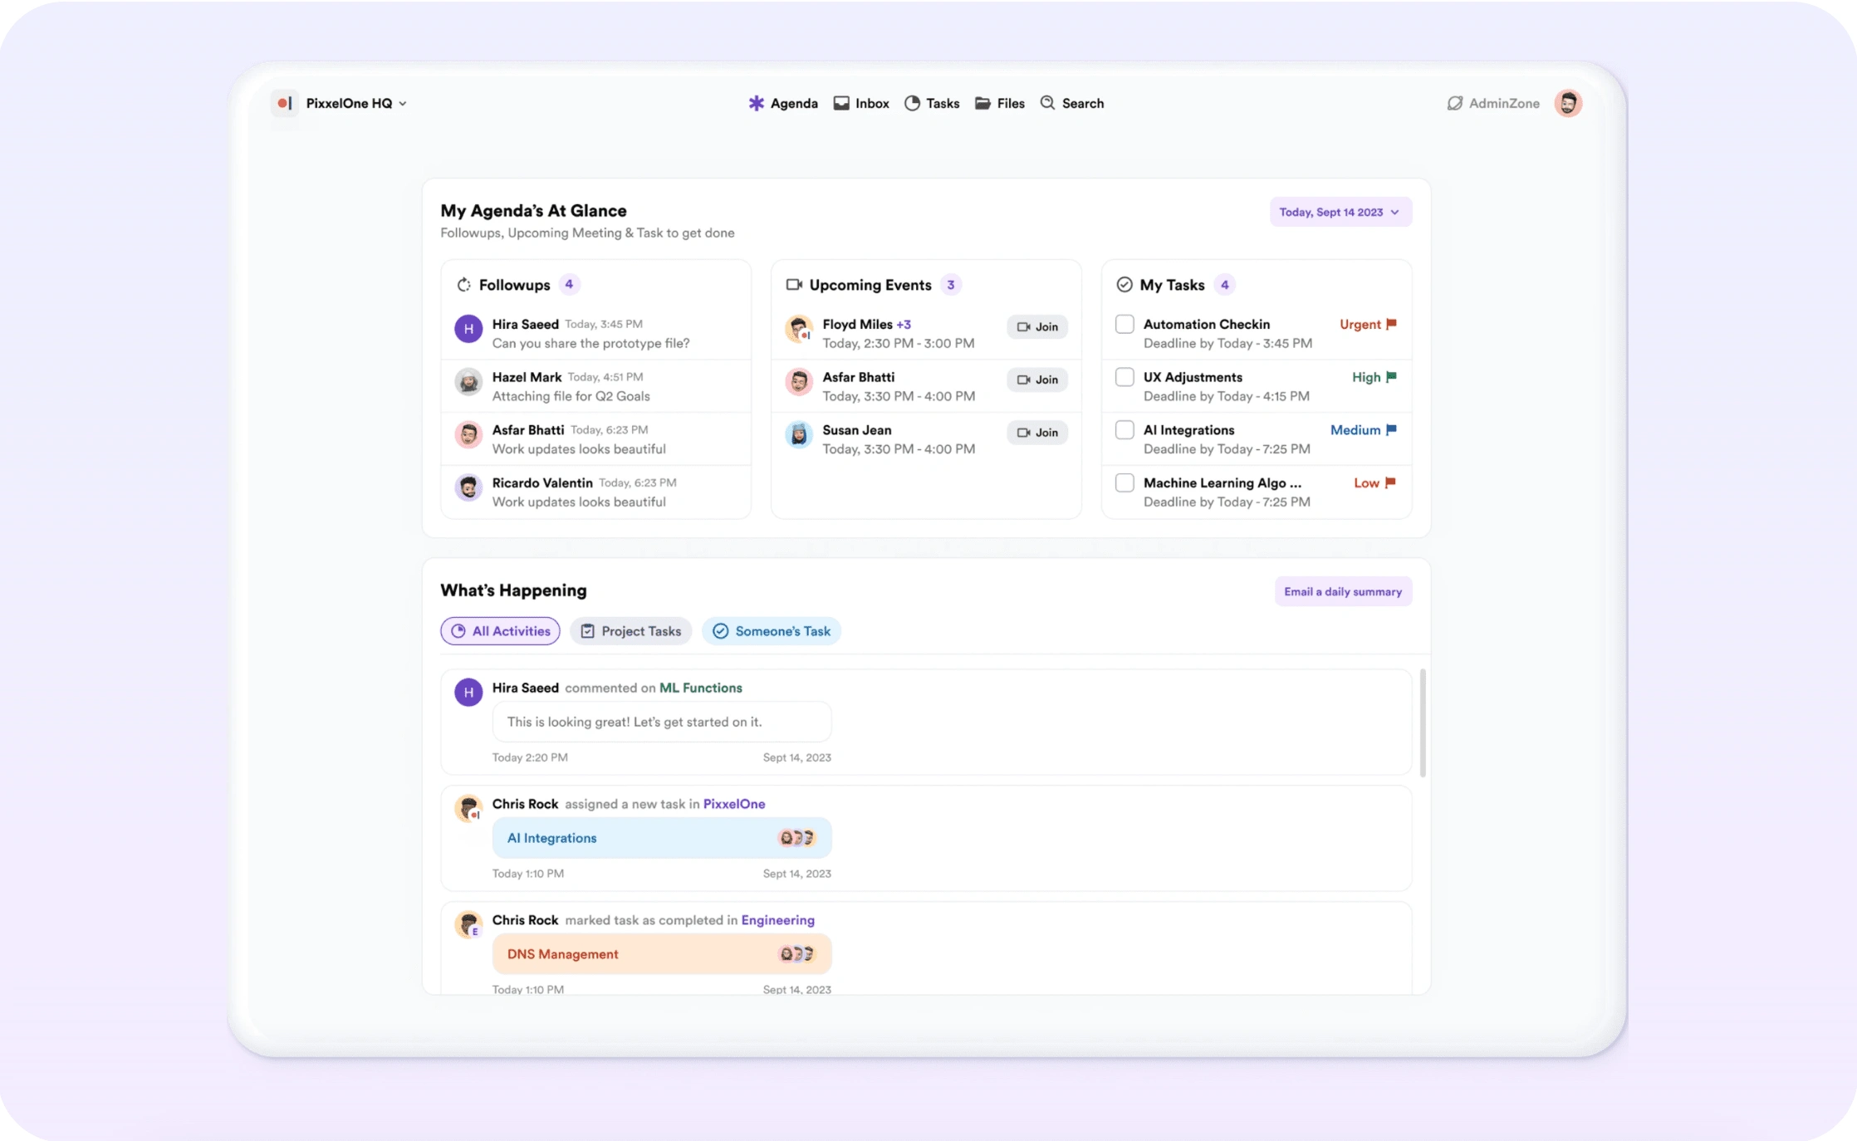Expand the PixxelOne HQ workspace dropdown

click(x=403, y=104)
